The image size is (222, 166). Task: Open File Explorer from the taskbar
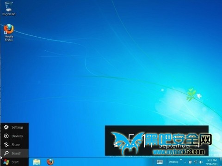tap(37, 162)
